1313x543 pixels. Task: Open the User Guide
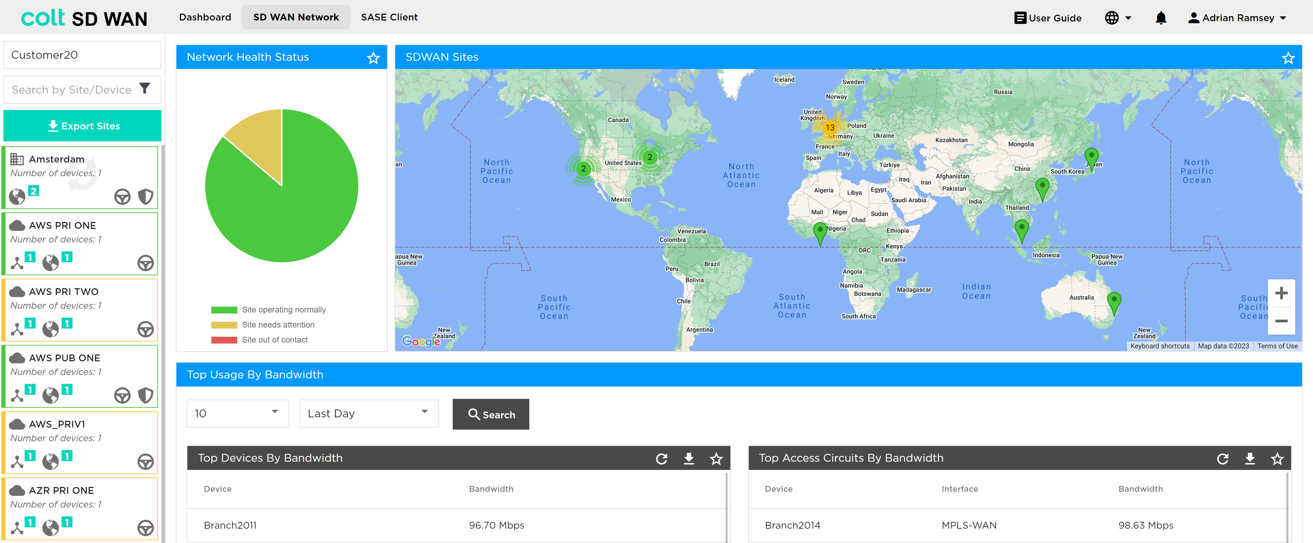click(x=1047, y=18)
